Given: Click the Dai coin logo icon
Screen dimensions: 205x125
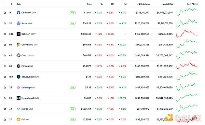Looking at the screenshot, I should coord(18,120).
